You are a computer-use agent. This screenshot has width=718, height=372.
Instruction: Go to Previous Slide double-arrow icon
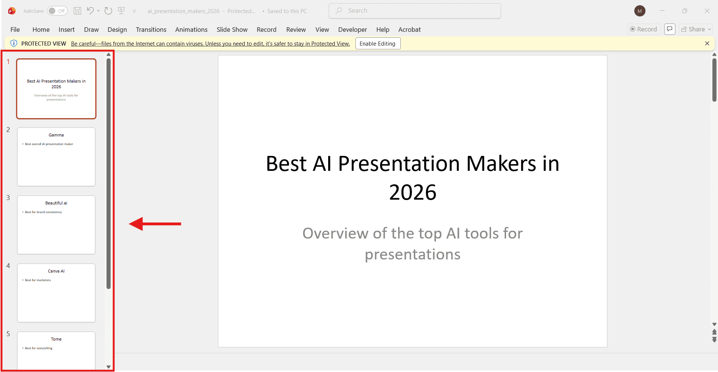point(714,332)
